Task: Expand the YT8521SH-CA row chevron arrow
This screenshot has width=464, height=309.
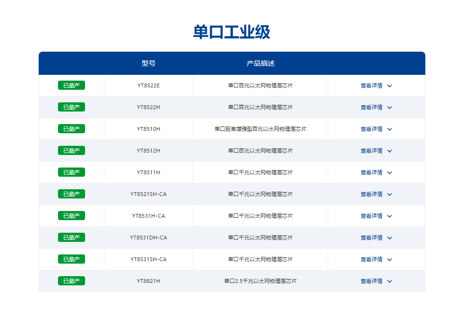Action: 390,194
